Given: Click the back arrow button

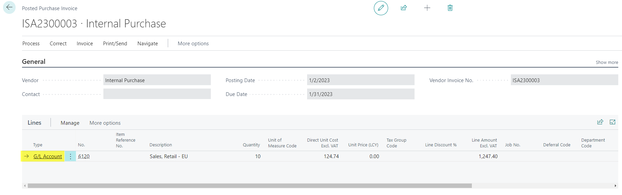Looking at the screenshot, I should click(x=9, y=7).
